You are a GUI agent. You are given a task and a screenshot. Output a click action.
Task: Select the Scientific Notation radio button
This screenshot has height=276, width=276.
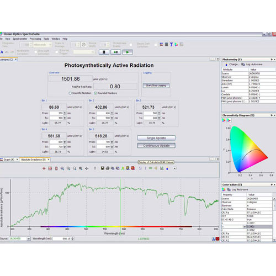tap(70, 93)
